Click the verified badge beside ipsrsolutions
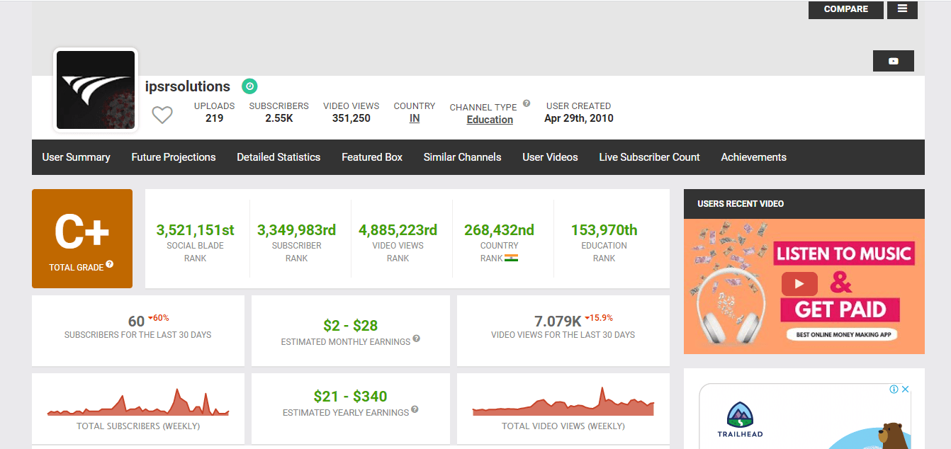Viewport: 951px width, 449px height. (249, 86)
